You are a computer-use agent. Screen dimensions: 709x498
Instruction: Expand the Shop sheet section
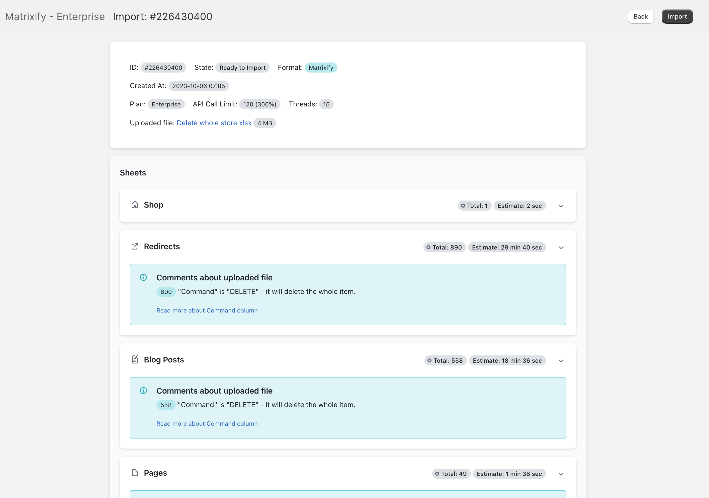point(561,206)
